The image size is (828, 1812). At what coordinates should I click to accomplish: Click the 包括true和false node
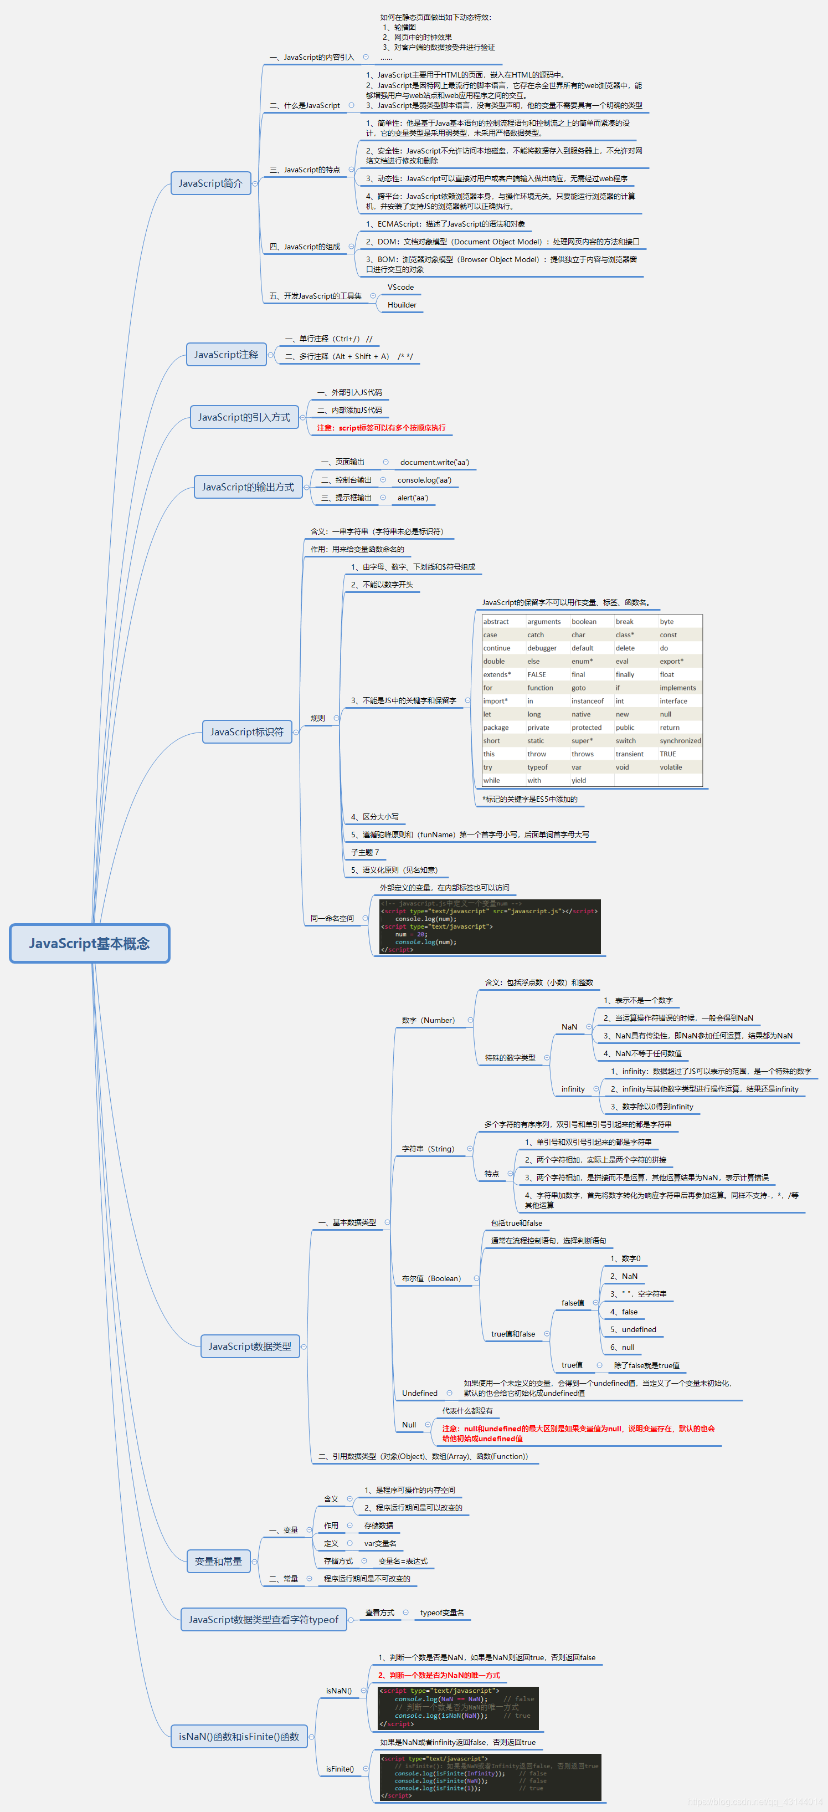pyautogui.click(x=517, y=1224)
